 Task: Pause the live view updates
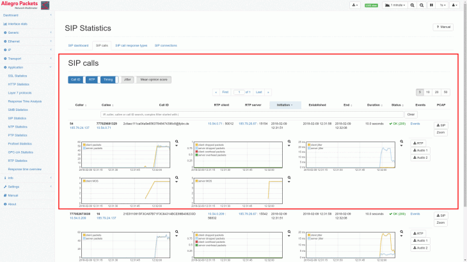pyautogui.click(x=432, y=5)
